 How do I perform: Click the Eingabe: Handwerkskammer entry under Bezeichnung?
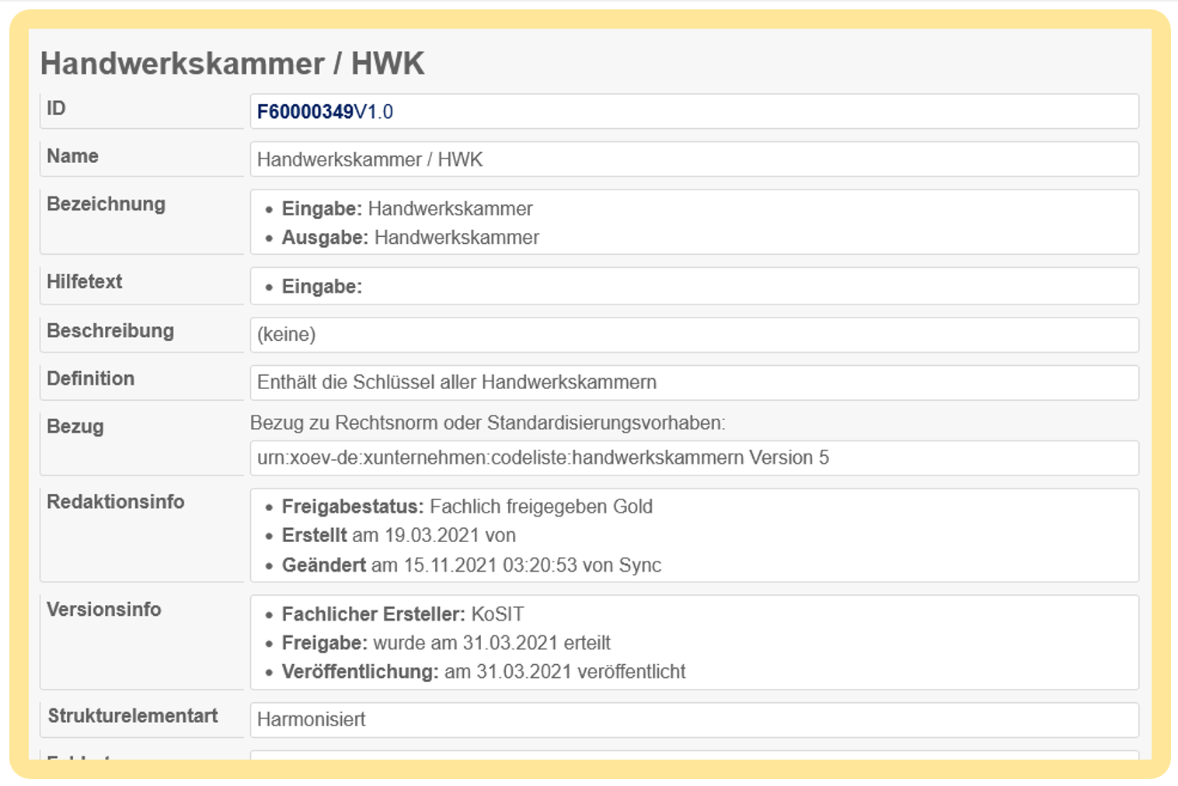click(x=407, y=209)
